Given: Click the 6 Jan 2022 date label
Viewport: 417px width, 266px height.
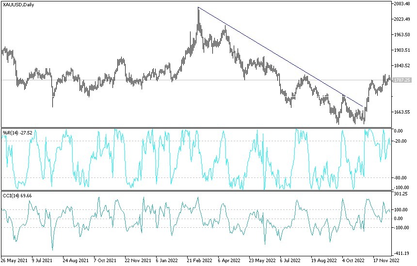Looking at the screenshot, I should point(167,260).
